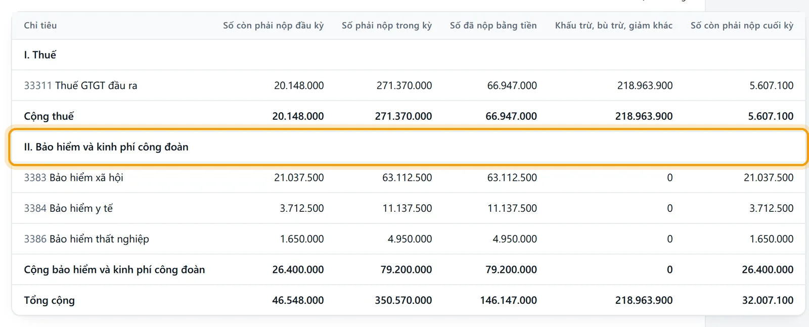Click 32.007.100 in the Tổng cộng row
The height and width of the screenshot is (327, 809).
click(768, 300)
